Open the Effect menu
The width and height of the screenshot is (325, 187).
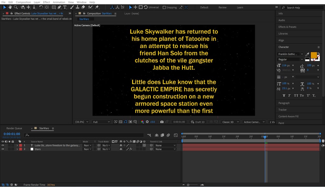[x=46, y=2]
